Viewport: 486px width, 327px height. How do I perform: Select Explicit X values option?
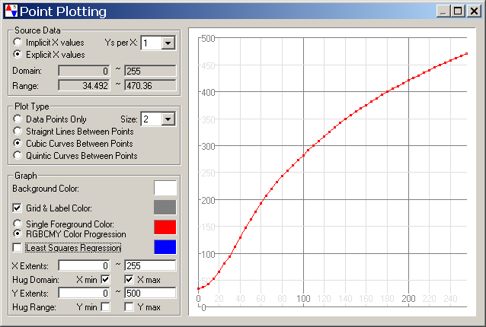click(18, 55)
